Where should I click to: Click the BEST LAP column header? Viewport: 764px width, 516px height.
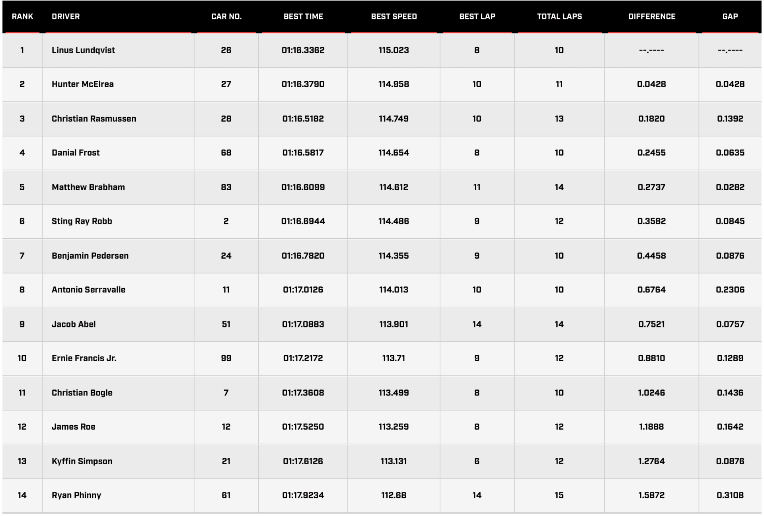click(x=477, y=17)
